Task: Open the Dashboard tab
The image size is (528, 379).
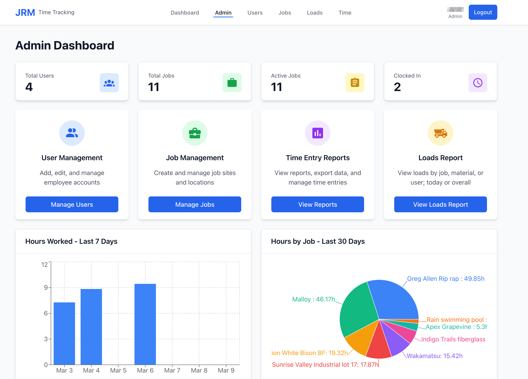Action: [x=185, y=13]
